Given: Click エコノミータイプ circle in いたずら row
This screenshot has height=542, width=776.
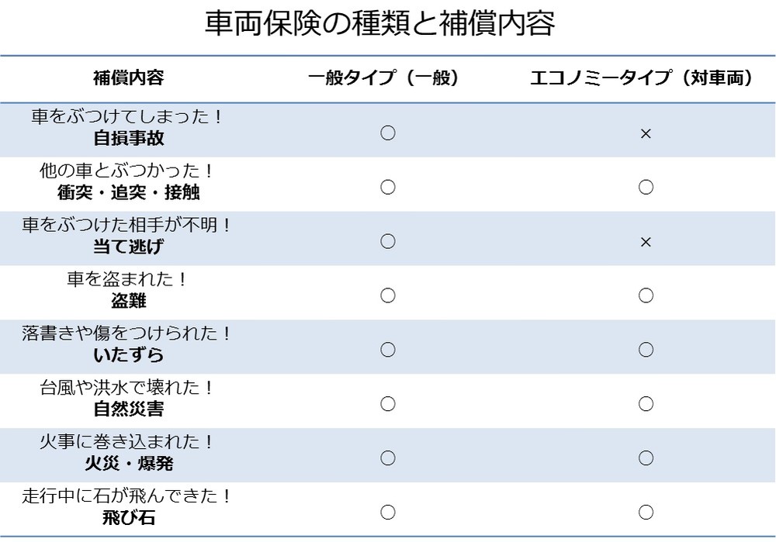Looking at the screenshot, I should (x=645, y=350).
